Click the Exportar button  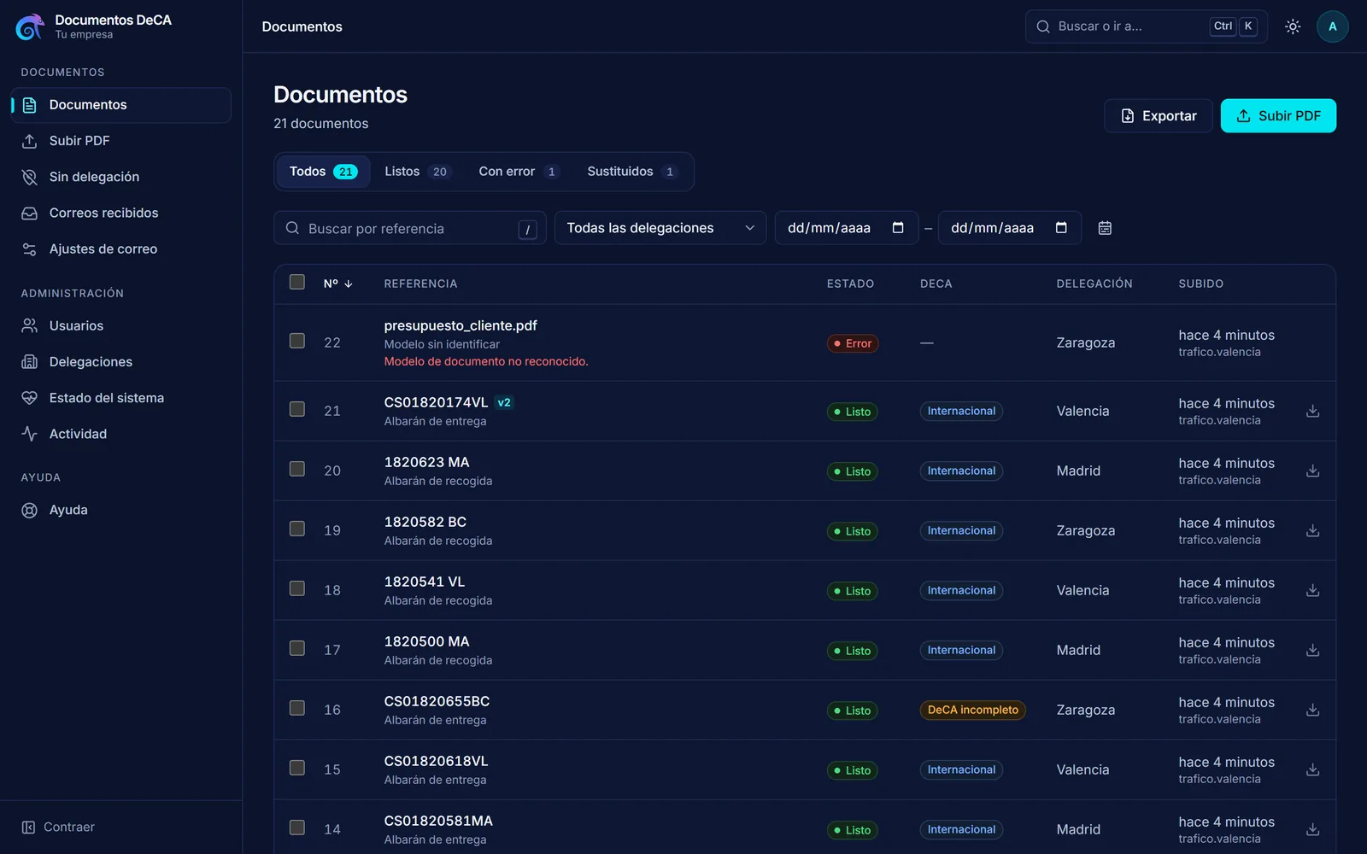[x=1159, y=116]
